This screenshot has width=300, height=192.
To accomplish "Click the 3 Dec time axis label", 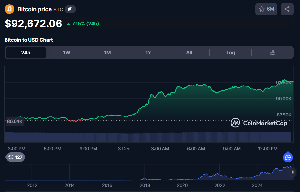I will 124,149.
